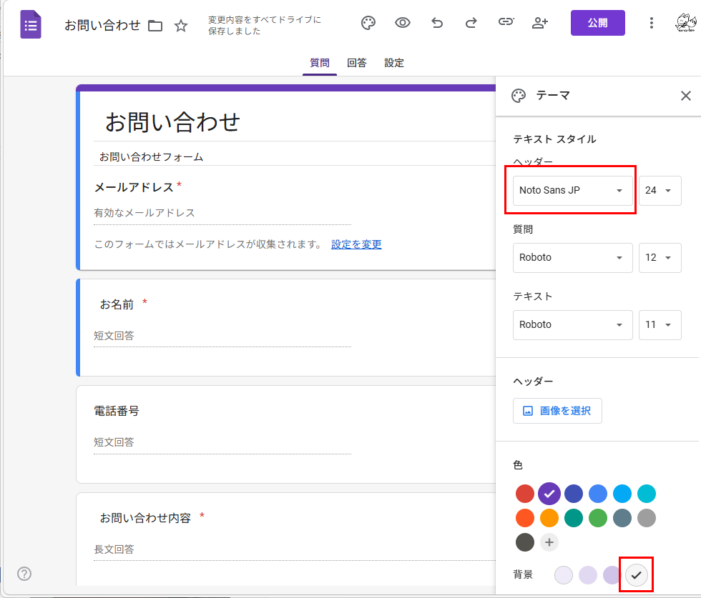Add a custom color with the plus swatch
The height and width of the screenshot is (598, 701).
point(549,542)
